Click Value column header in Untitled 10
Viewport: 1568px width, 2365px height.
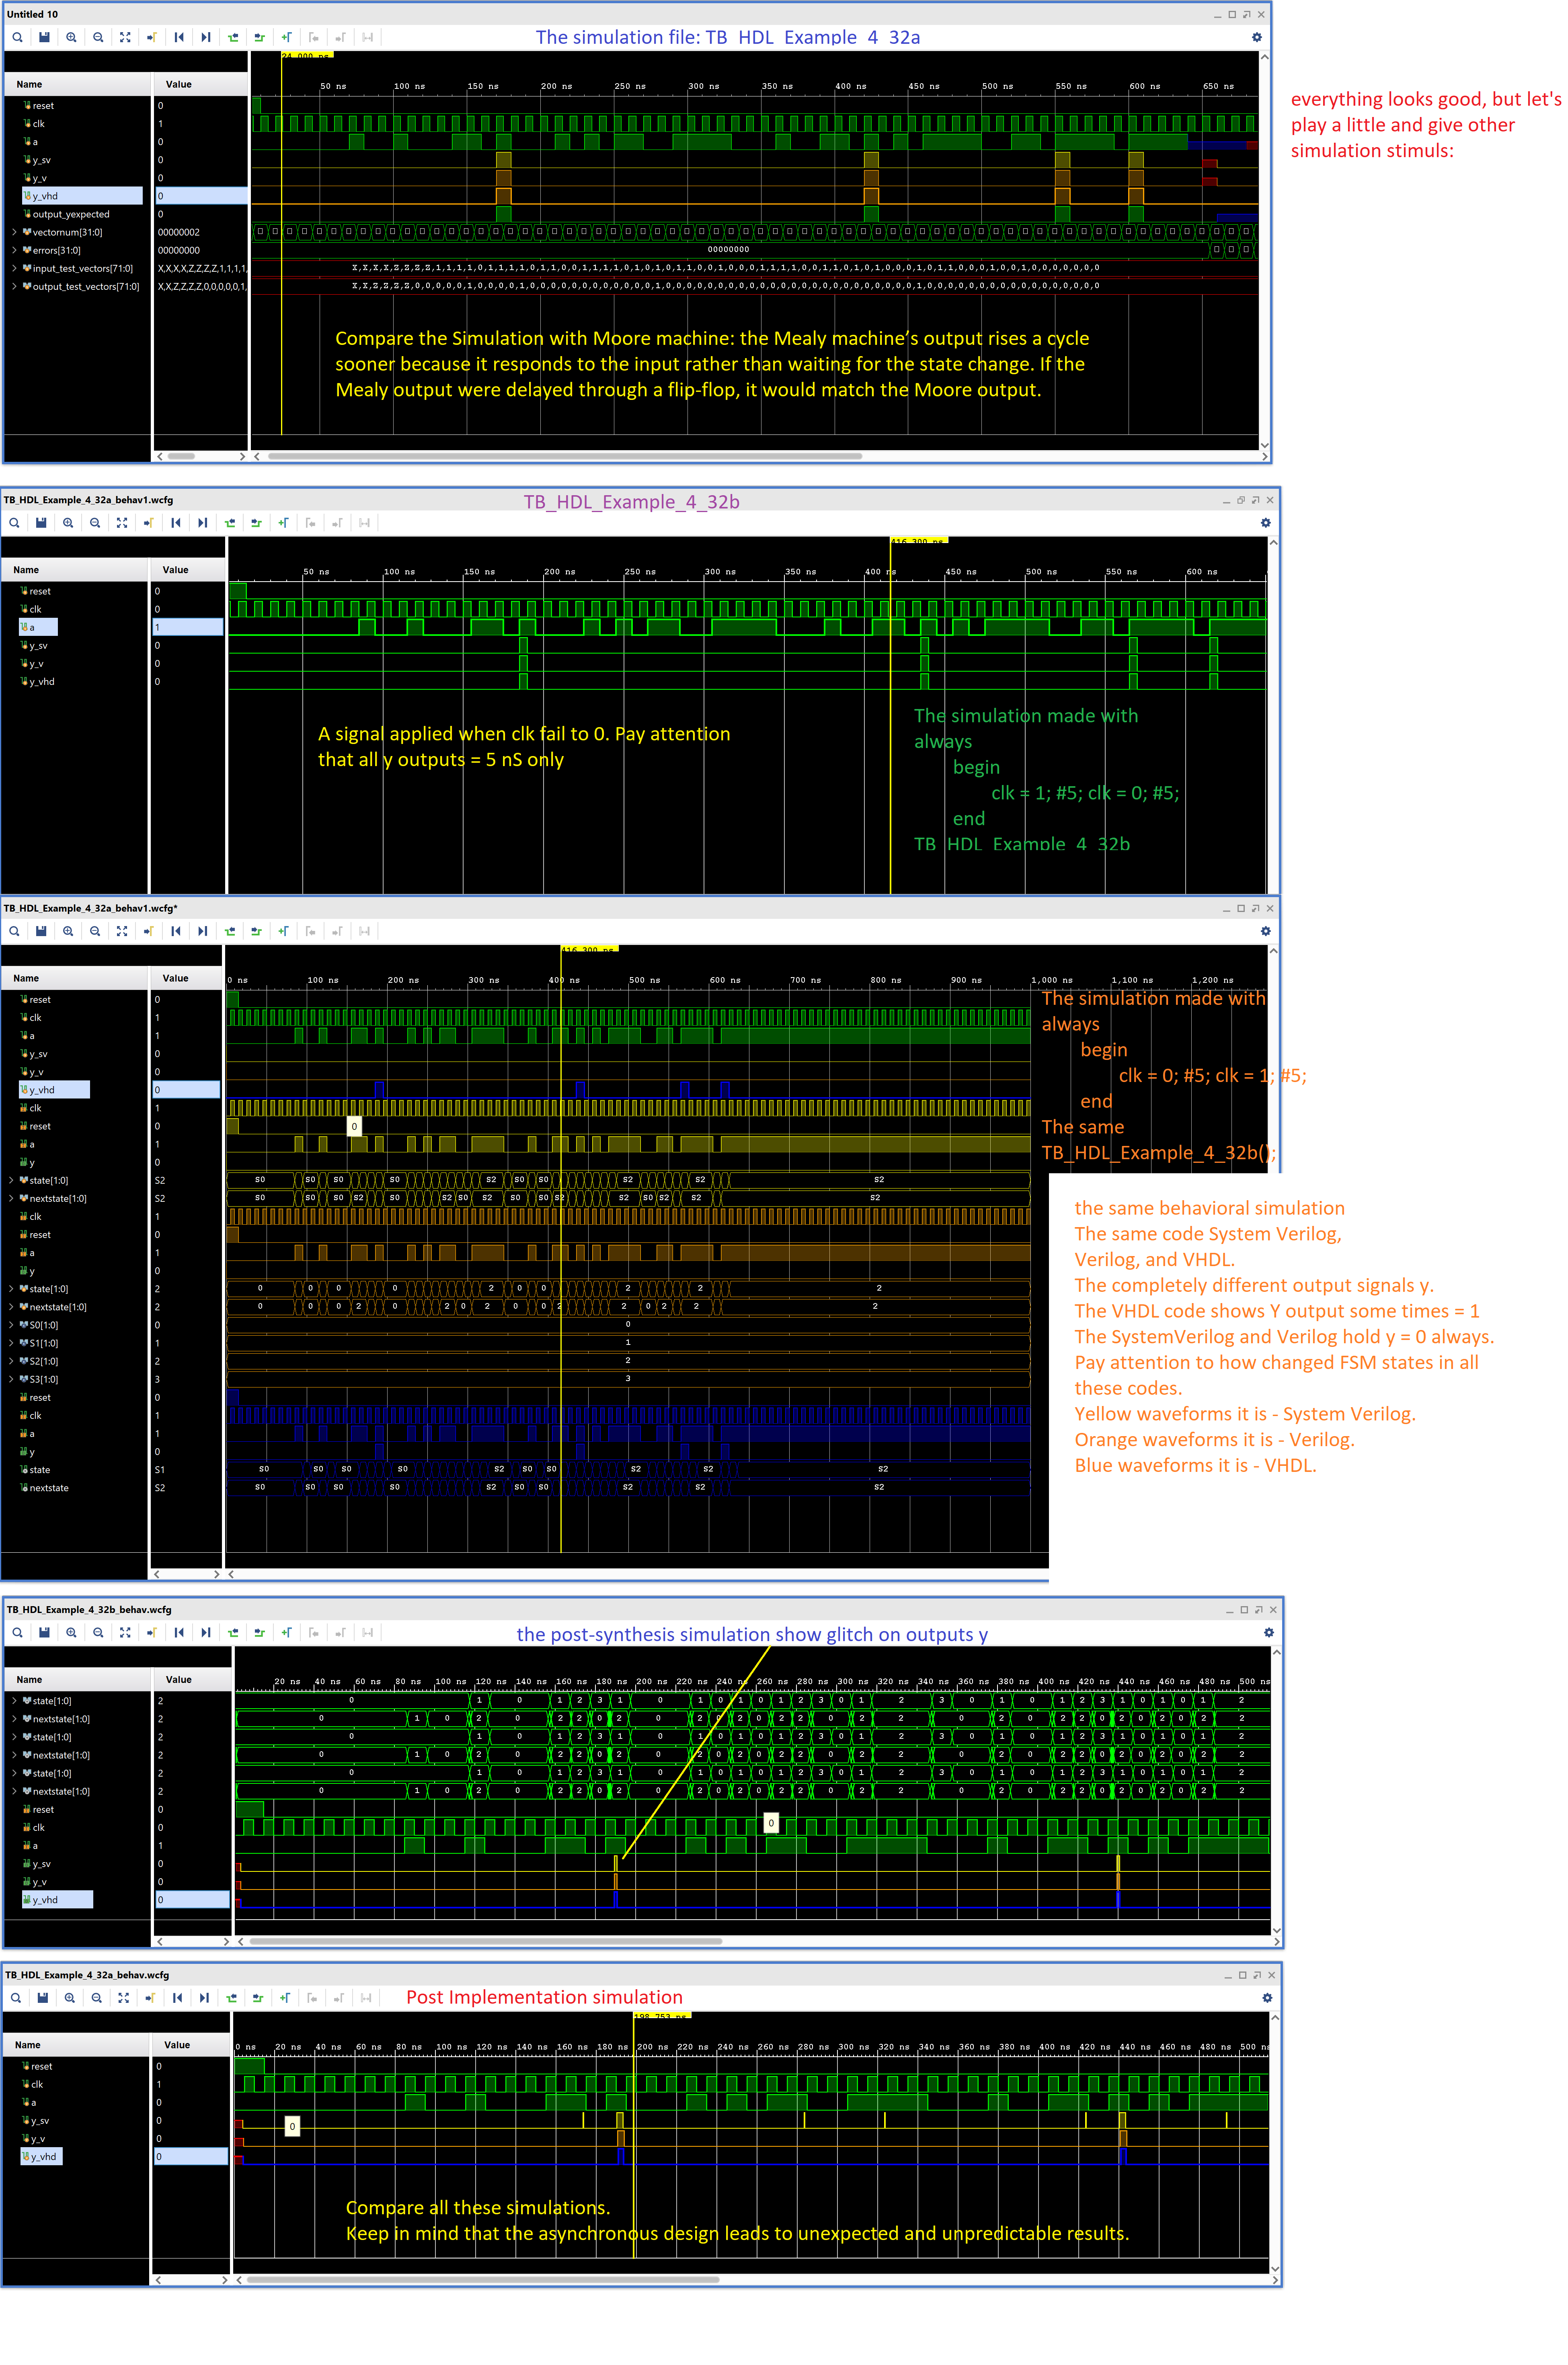[179, 84]
